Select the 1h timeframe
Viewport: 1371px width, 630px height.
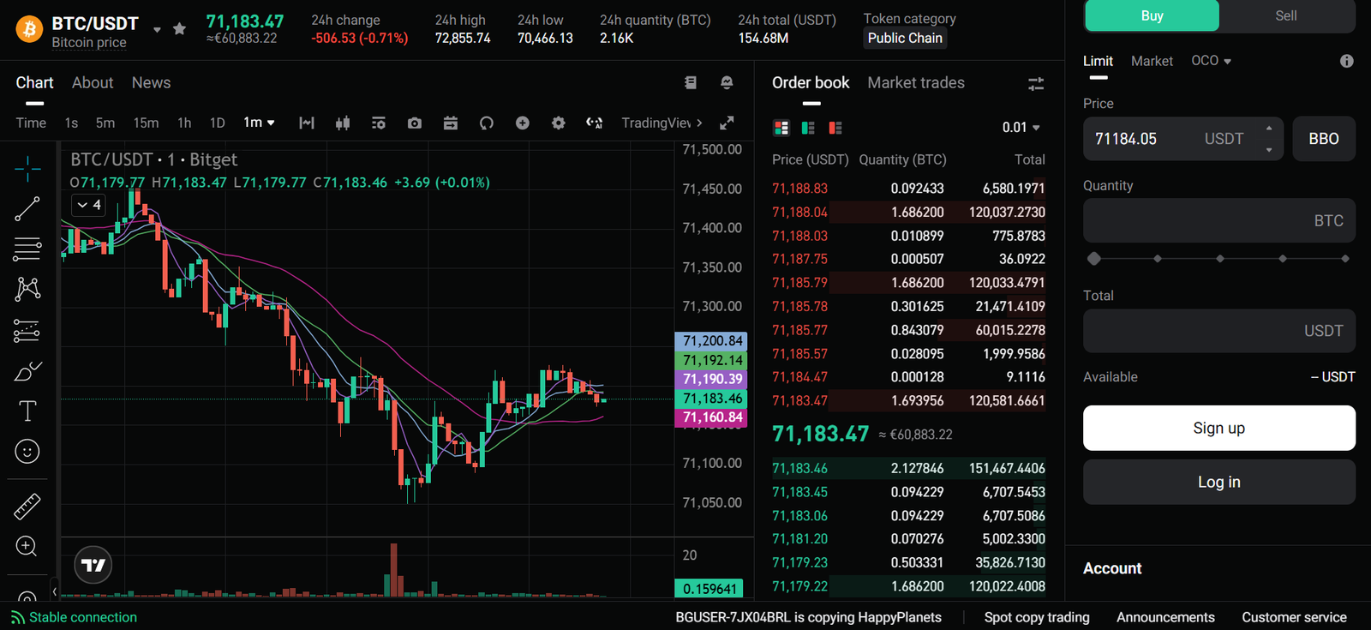(184, 123)
